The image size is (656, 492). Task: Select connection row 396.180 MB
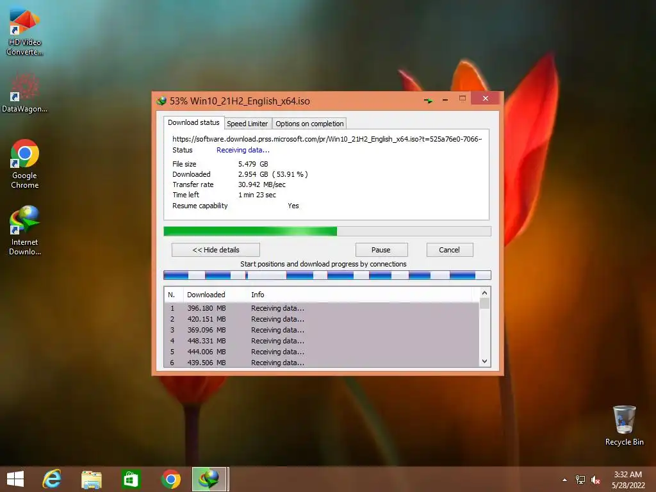[x=322, y=308]
